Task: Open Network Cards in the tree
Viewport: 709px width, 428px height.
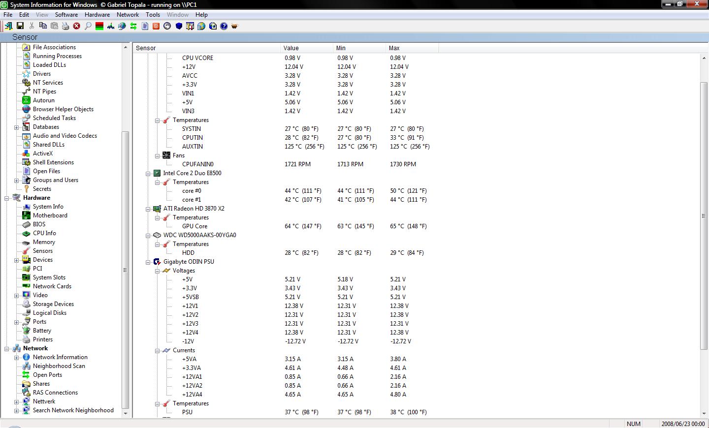Action: point(52,286)
